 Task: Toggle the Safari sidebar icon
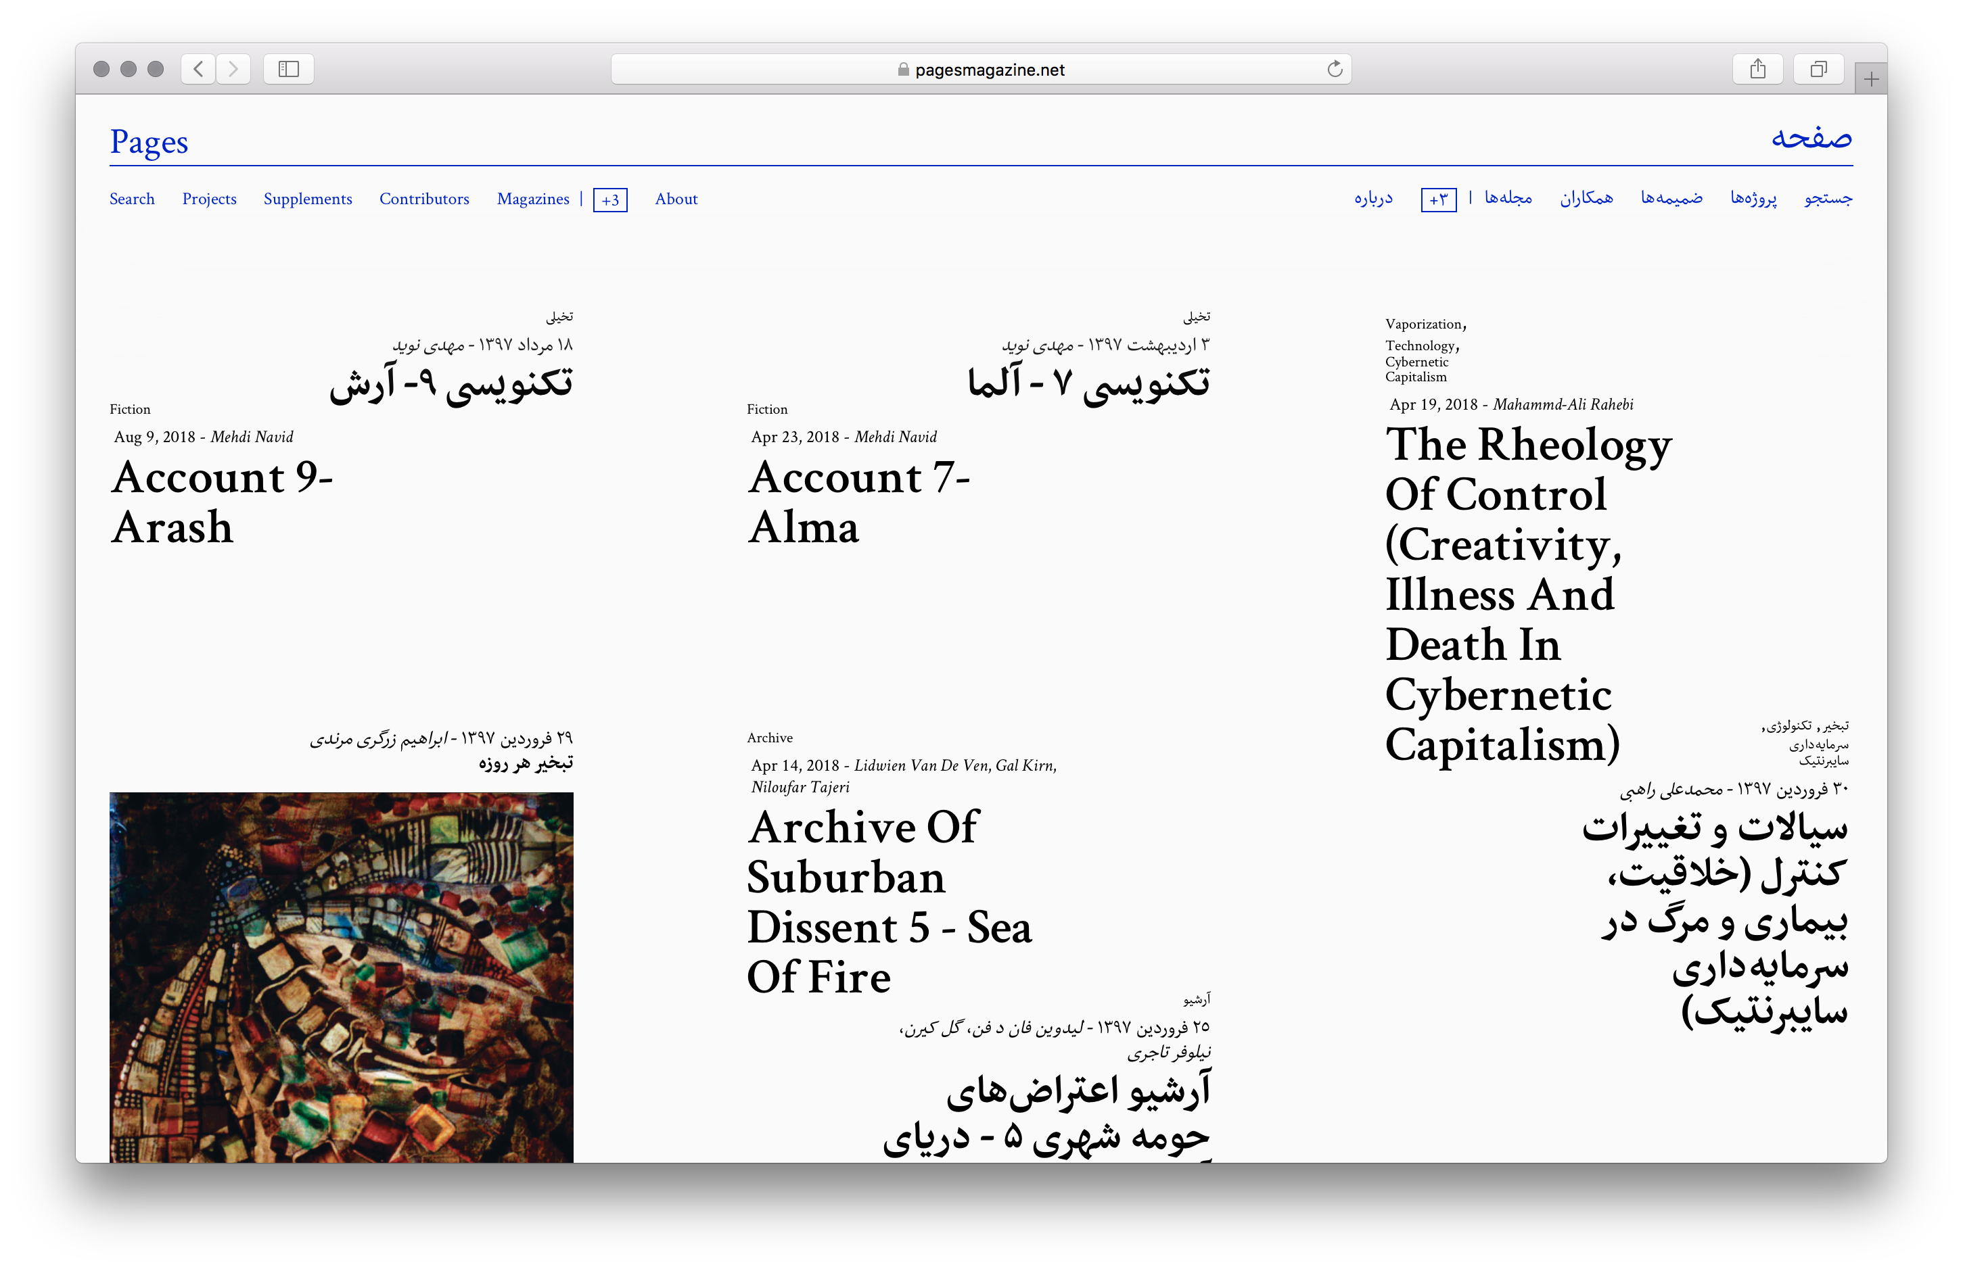click(289, 69)
